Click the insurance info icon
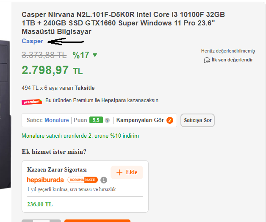Viewport: 266px width, 222px height. pos(104,180)
